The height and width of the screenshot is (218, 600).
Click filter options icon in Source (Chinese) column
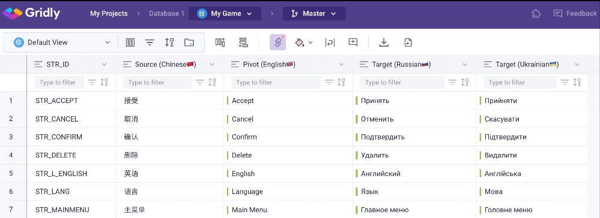point(200,82)
